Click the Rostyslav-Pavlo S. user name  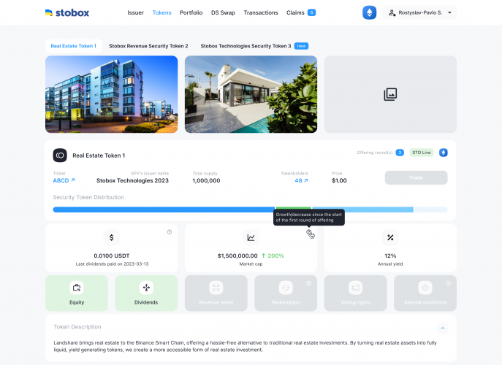pos(420,13)
